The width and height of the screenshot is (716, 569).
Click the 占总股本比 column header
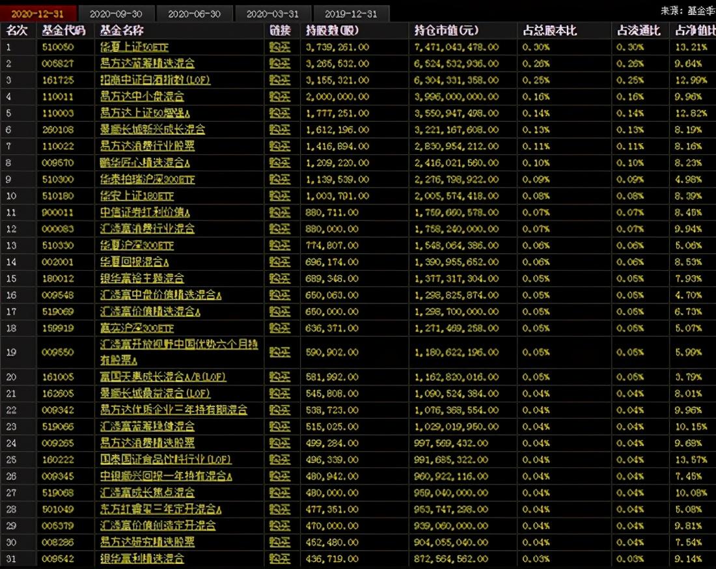550,31
